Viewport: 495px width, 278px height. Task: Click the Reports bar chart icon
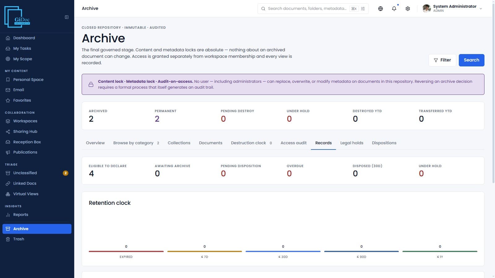click(x=8, y=215)
